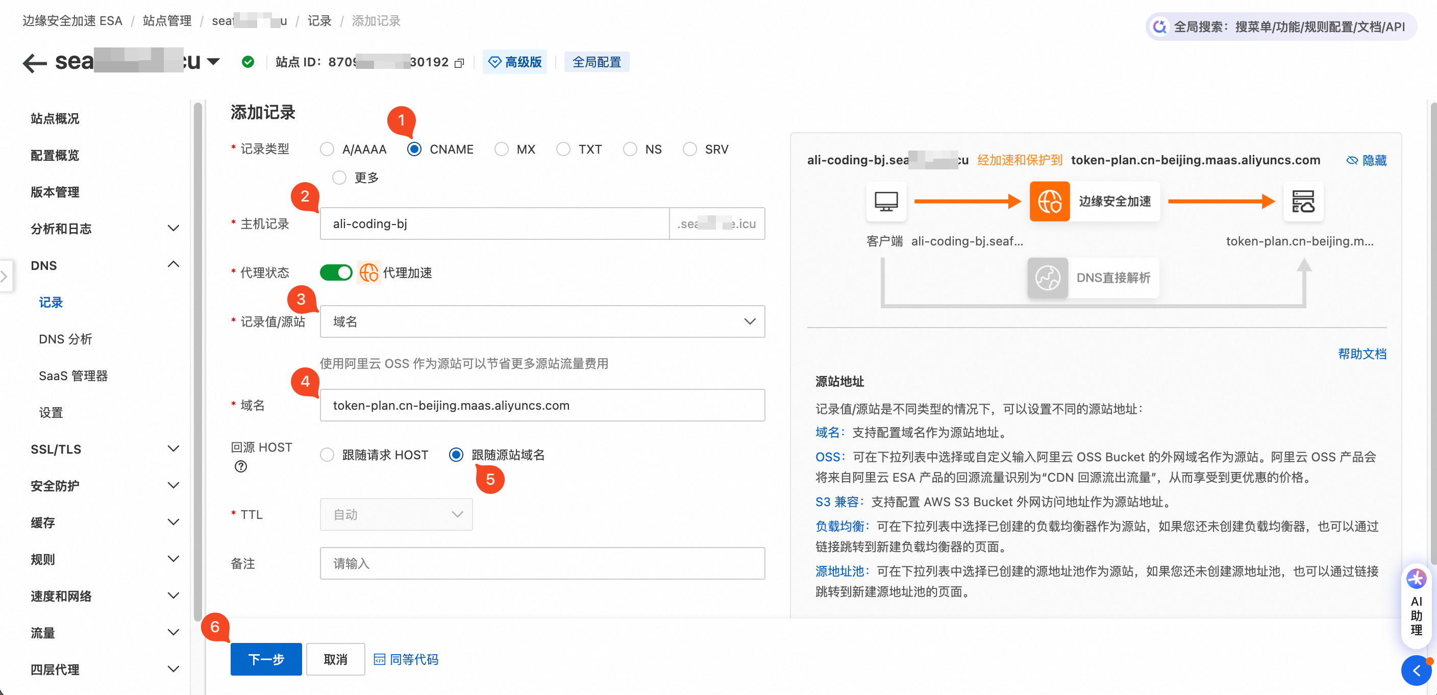Select the MX record type

[x=501, y=150]
